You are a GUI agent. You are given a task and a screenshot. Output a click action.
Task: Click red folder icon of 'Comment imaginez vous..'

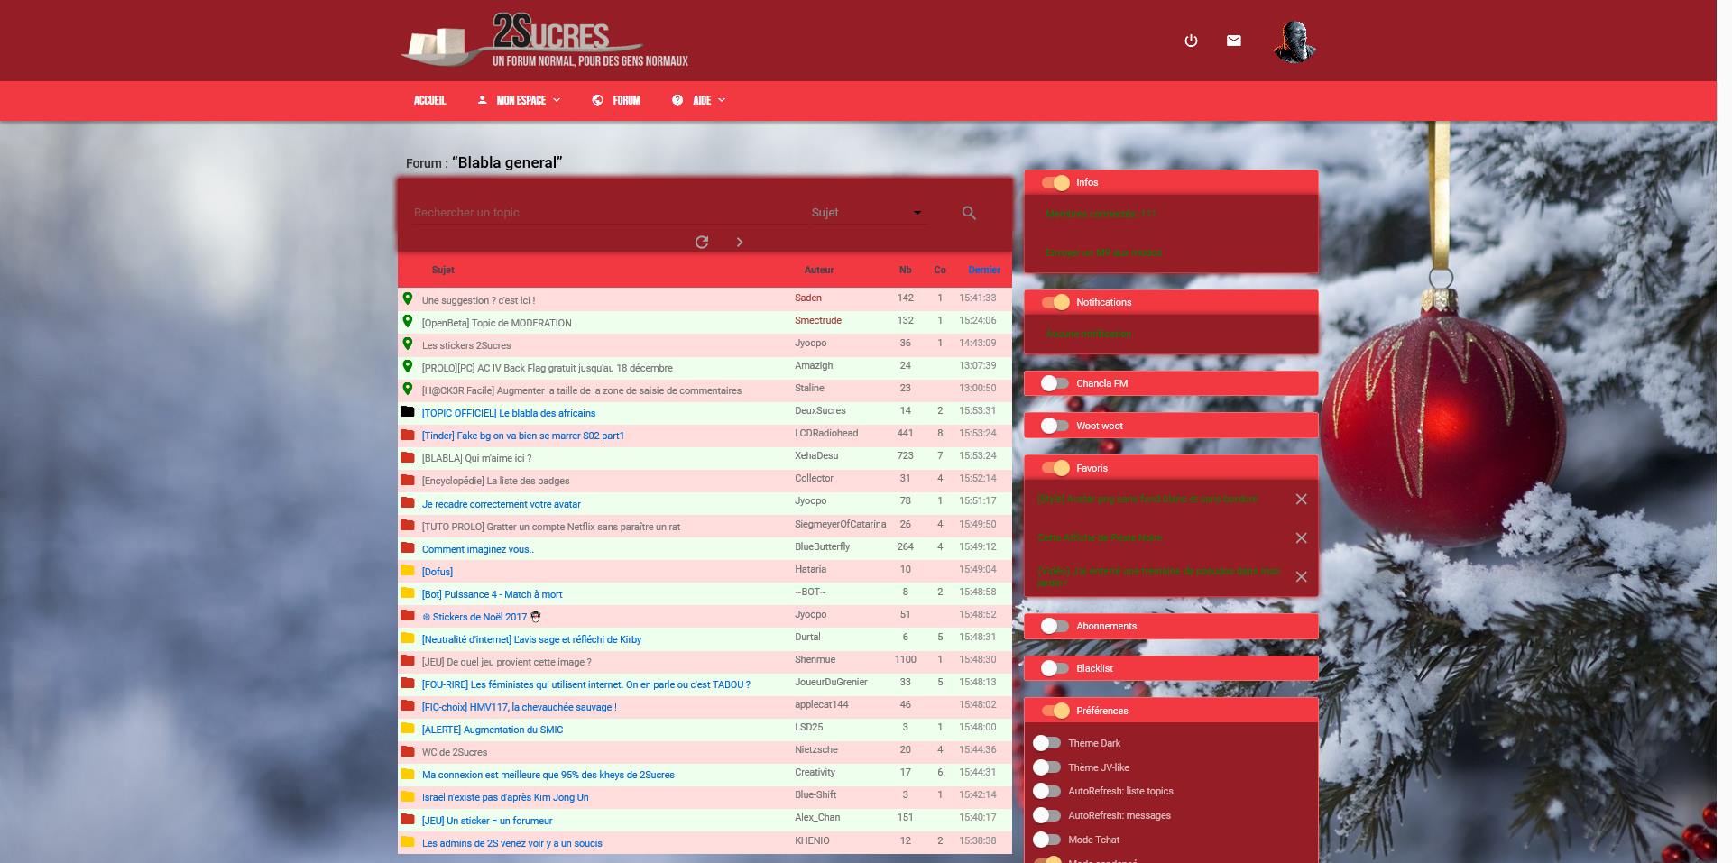(408, 547)
